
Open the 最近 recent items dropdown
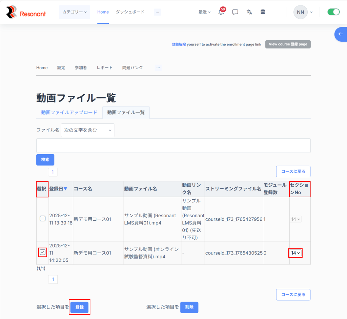[x=204, y=12]
